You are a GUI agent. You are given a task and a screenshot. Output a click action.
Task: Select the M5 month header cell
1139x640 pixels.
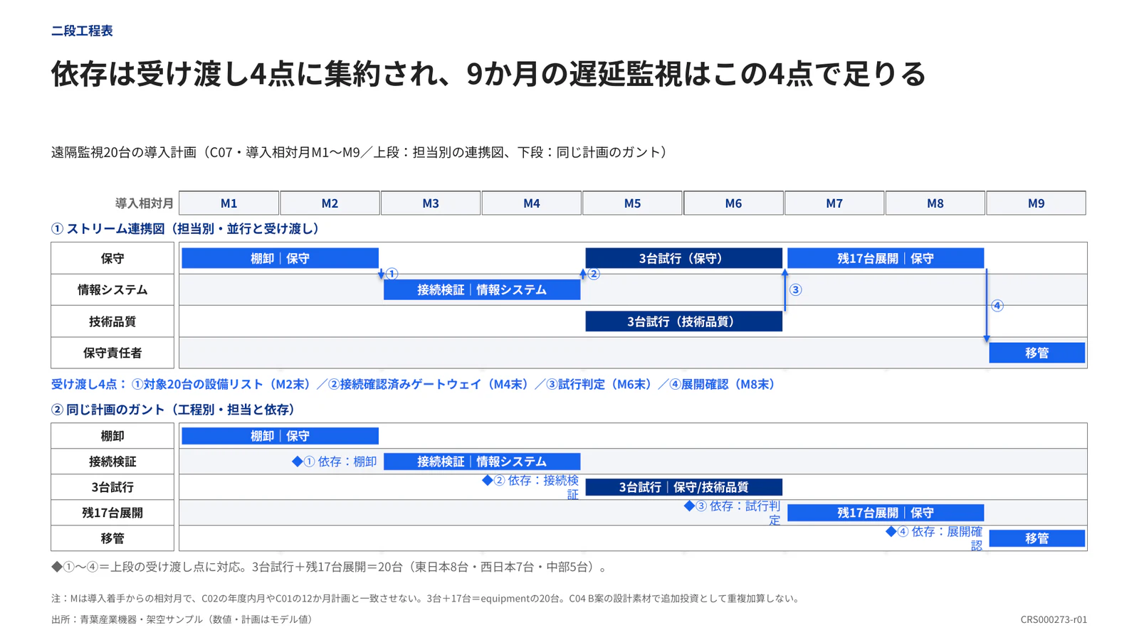pyautogui.click(x=632, y=203)
